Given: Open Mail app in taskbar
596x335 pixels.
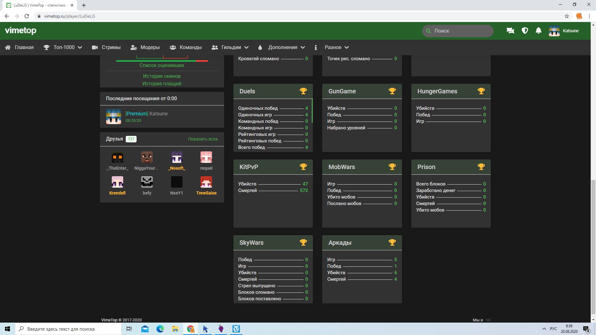Looking at the screenshot, I should (x=145, y=329).
